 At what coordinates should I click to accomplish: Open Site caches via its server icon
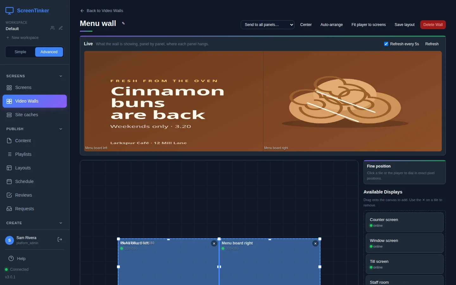point(9,115)
